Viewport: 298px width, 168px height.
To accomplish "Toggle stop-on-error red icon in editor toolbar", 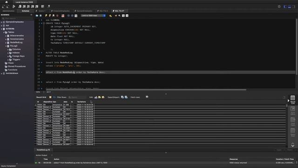I will point(63,15).
